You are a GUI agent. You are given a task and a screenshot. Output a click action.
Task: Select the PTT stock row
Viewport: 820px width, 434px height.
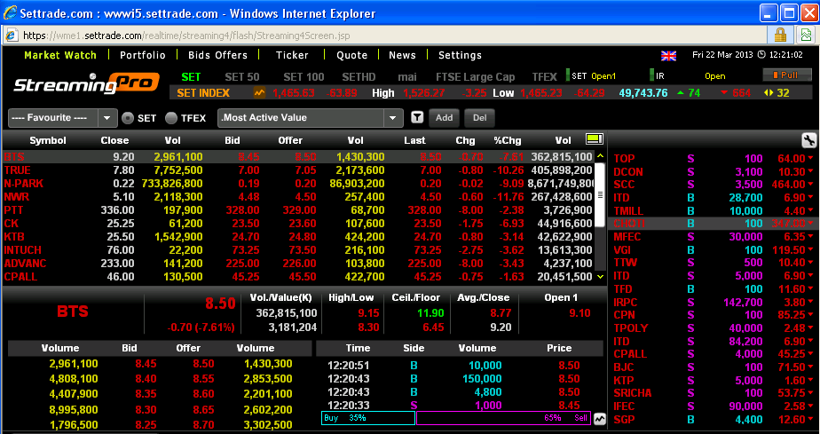click(x=298, y=210)
